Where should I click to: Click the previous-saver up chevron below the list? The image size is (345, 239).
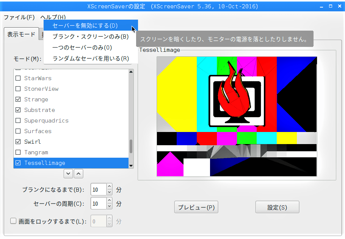pos(78,174)
